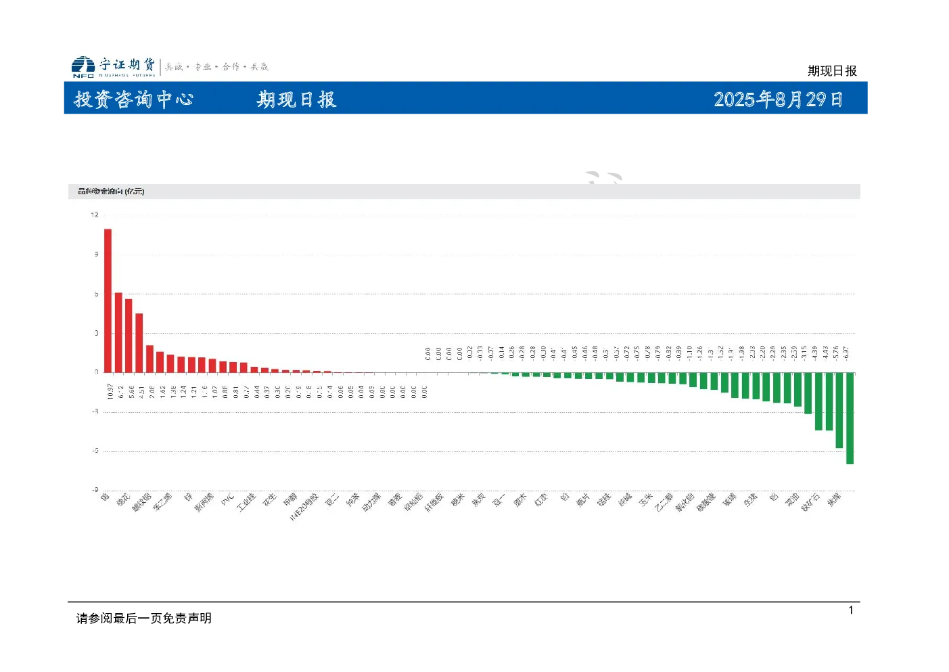Click the 玻璃 axis label
This screenshot has width=949, height=672.
click(x=730, y=500)
